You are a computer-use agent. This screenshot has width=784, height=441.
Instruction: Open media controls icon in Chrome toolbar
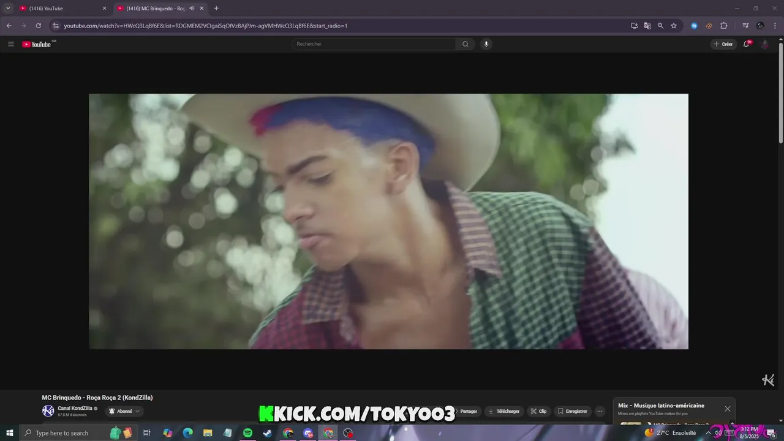pos(745,26)
